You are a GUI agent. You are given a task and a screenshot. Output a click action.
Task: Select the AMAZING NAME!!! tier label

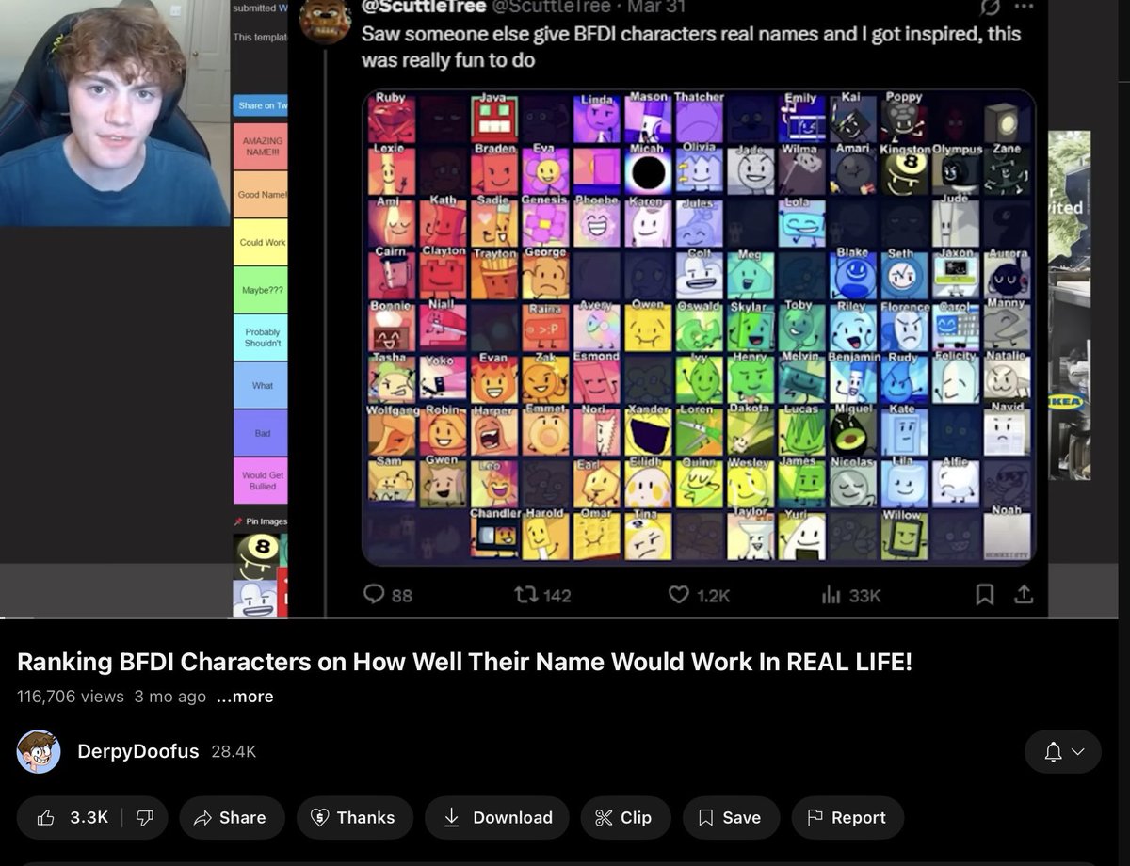pos(261,146)
